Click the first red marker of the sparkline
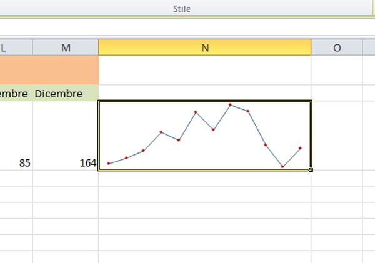Image resolution: width=375 pixels, height=263 pixels. [x=109, y=164]
